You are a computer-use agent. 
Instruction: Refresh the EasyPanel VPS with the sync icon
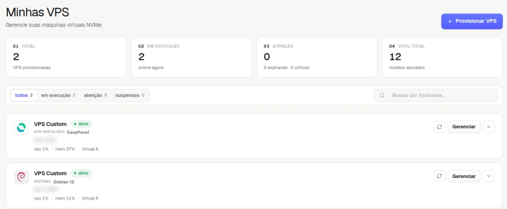point(439,126)
